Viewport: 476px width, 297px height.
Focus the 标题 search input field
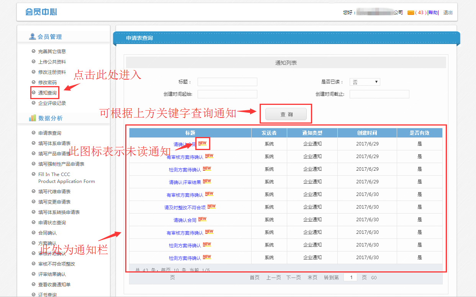227,82
